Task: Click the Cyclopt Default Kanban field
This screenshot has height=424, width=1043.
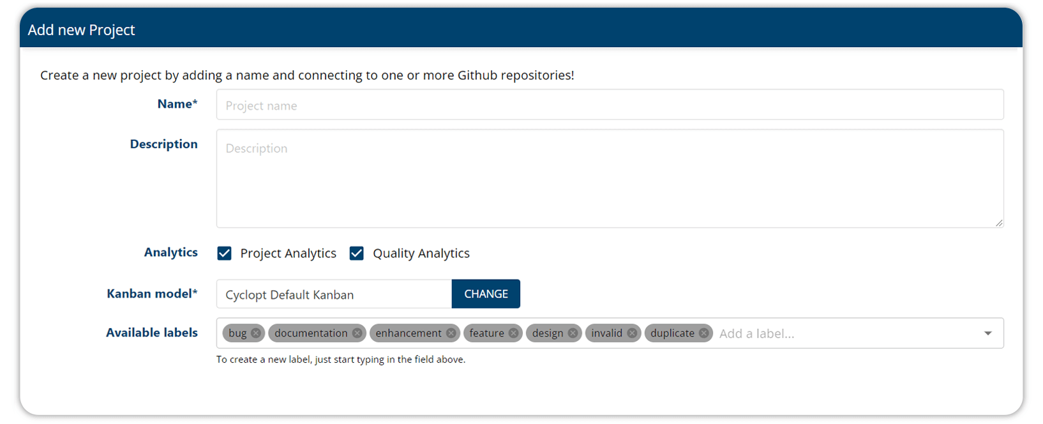Action: (x=334, y=294)
